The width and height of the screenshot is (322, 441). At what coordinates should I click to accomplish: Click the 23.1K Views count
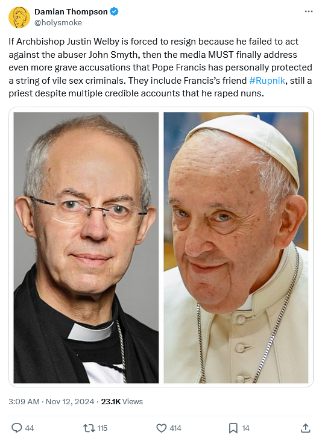(x=122, y=401)
